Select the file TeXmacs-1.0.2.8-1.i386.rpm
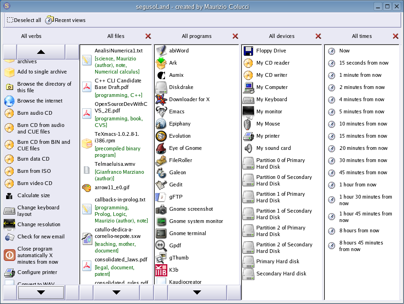Image resolution: width=404 pixels, height=304 pixels. [x=117, y=137]
